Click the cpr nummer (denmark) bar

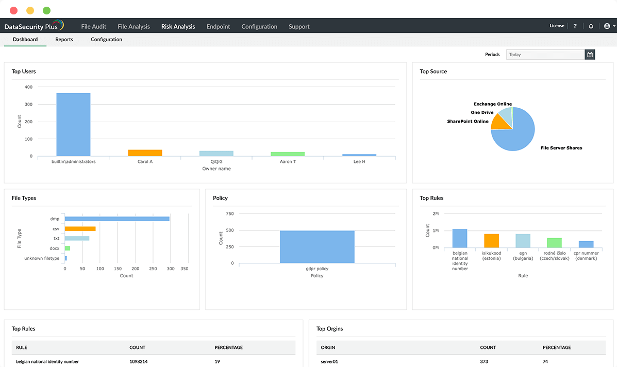pyautogui.click(x=586, y=244)
